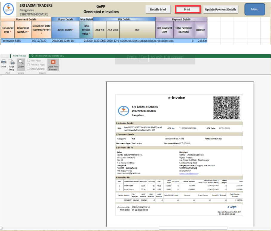Click Update Payment Details button
The height and width of the screenshot is (231, 271).
221,10
